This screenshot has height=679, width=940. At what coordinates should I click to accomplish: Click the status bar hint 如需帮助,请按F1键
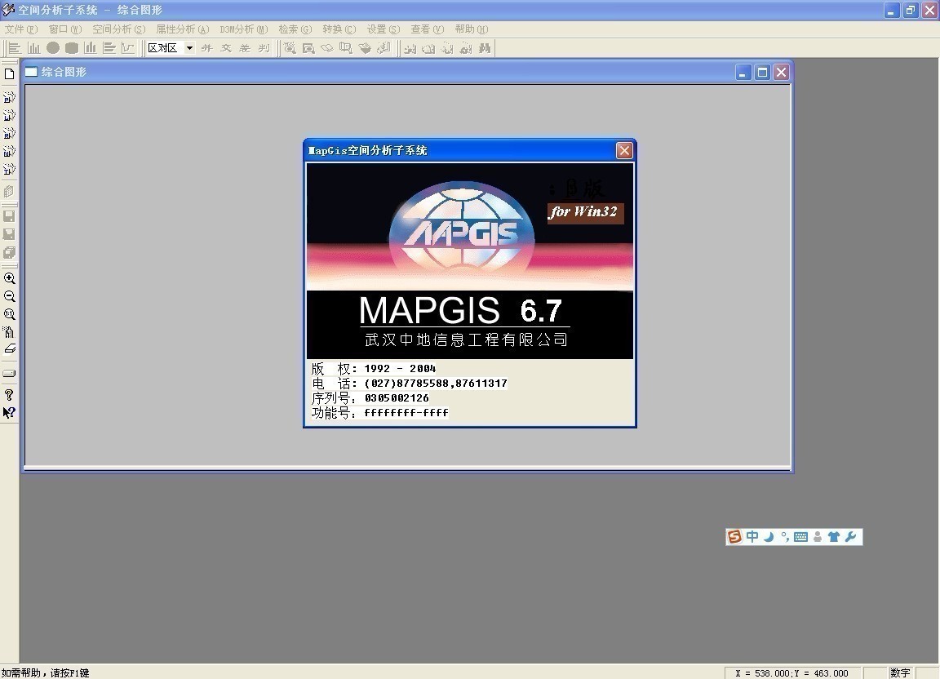pos(45,673)
